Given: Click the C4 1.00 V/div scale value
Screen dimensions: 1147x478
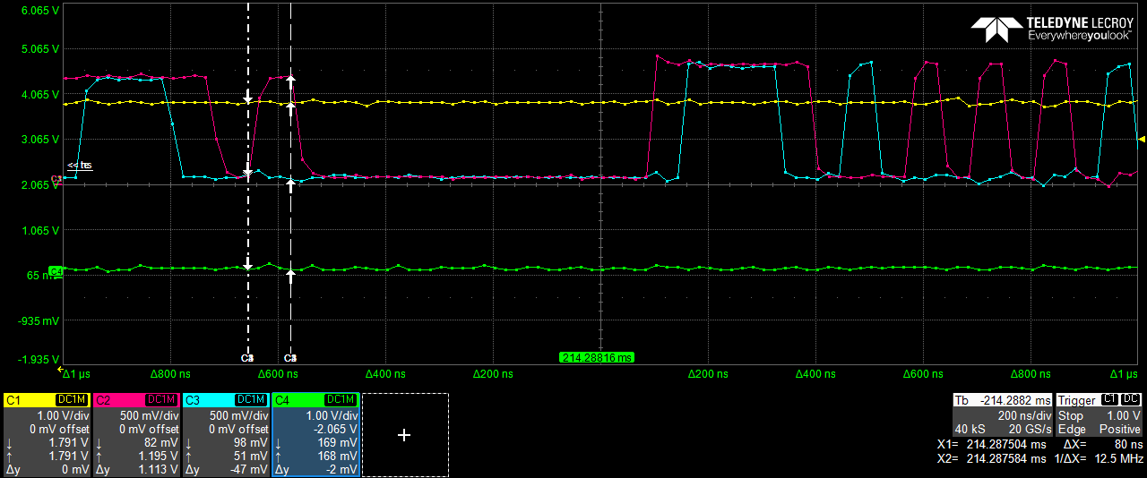Looking at the screenshot, I should pyautogui.click(x=330, y=416).
